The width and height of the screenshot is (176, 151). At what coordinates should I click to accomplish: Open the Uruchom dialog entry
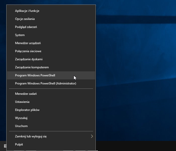coord(51,126)
